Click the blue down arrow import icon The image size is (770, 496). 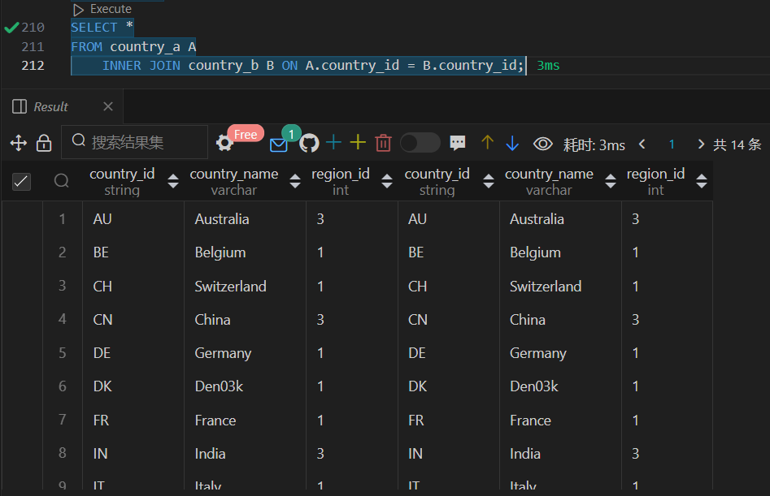(512, 143)
